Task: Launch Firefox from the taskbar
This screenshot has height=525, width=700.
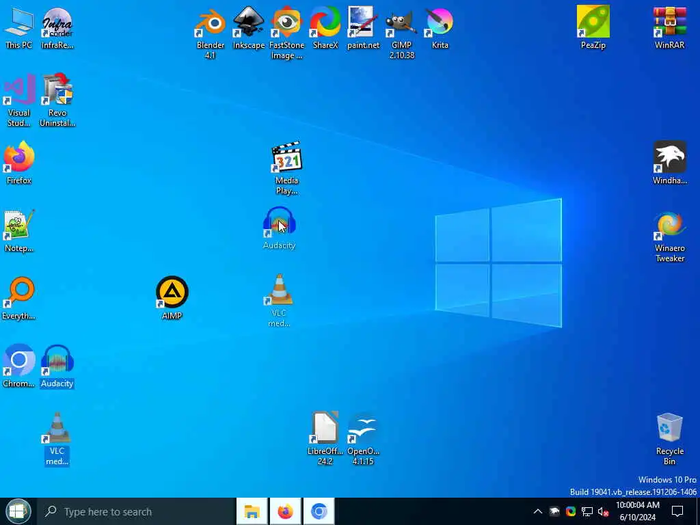Action: pyautogui.click(x=285, y=511)
